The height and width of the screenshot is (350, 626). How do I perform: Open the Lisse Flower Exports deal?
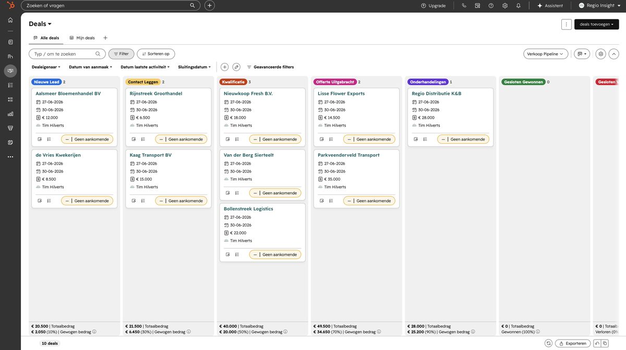point(341,94)
